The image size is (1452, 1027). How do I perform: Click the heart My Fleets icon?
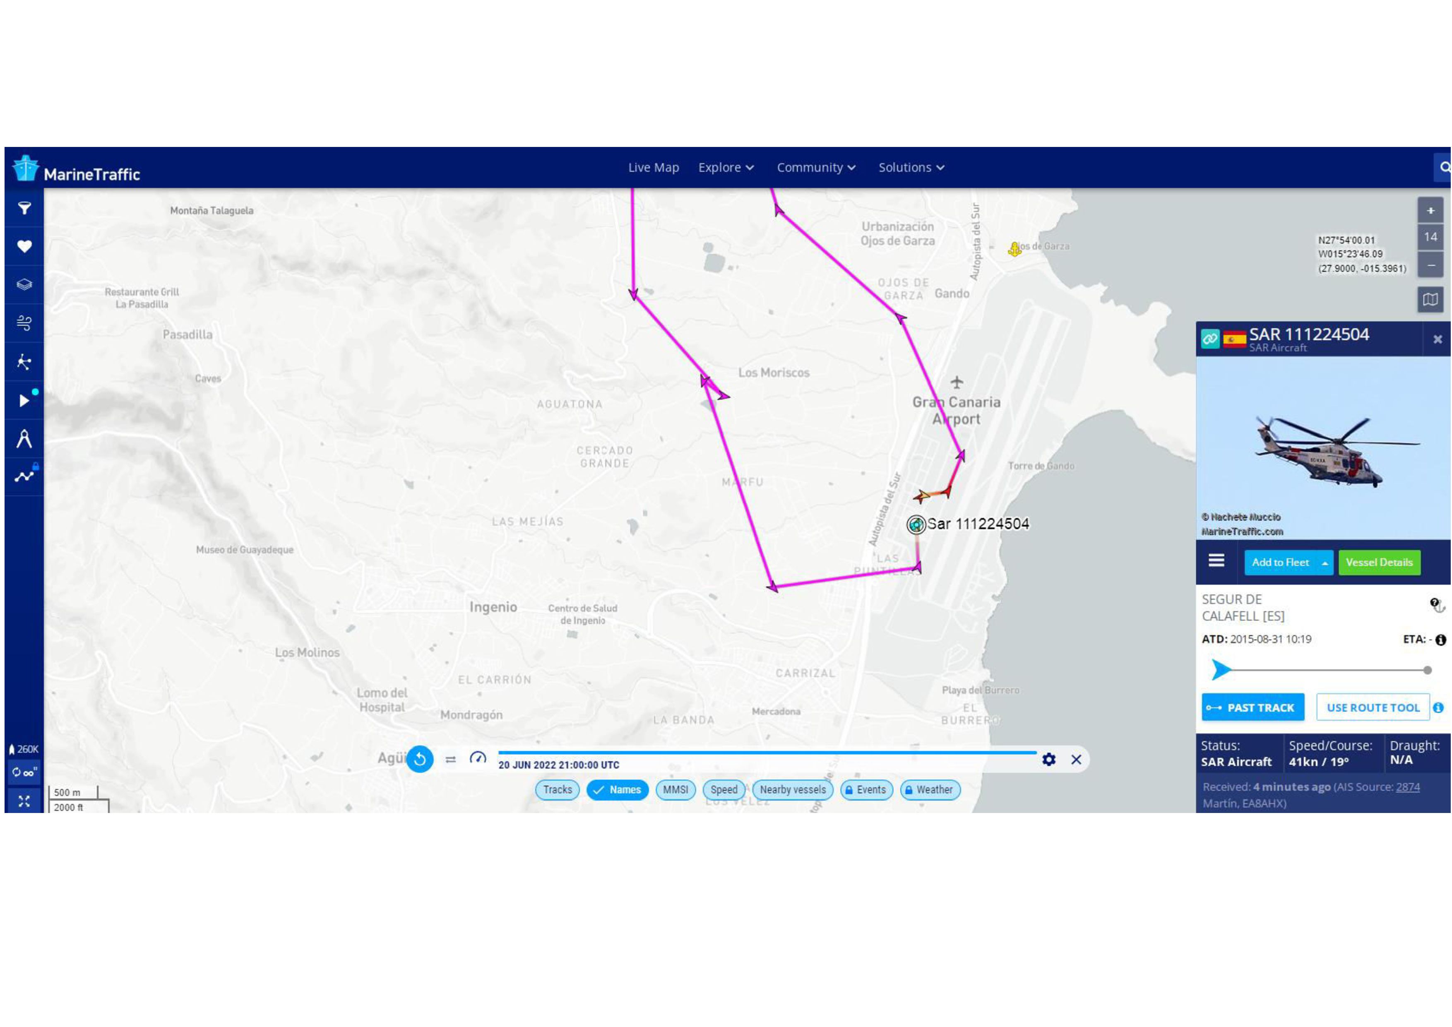pyautogui.click(x=24, y=246)
